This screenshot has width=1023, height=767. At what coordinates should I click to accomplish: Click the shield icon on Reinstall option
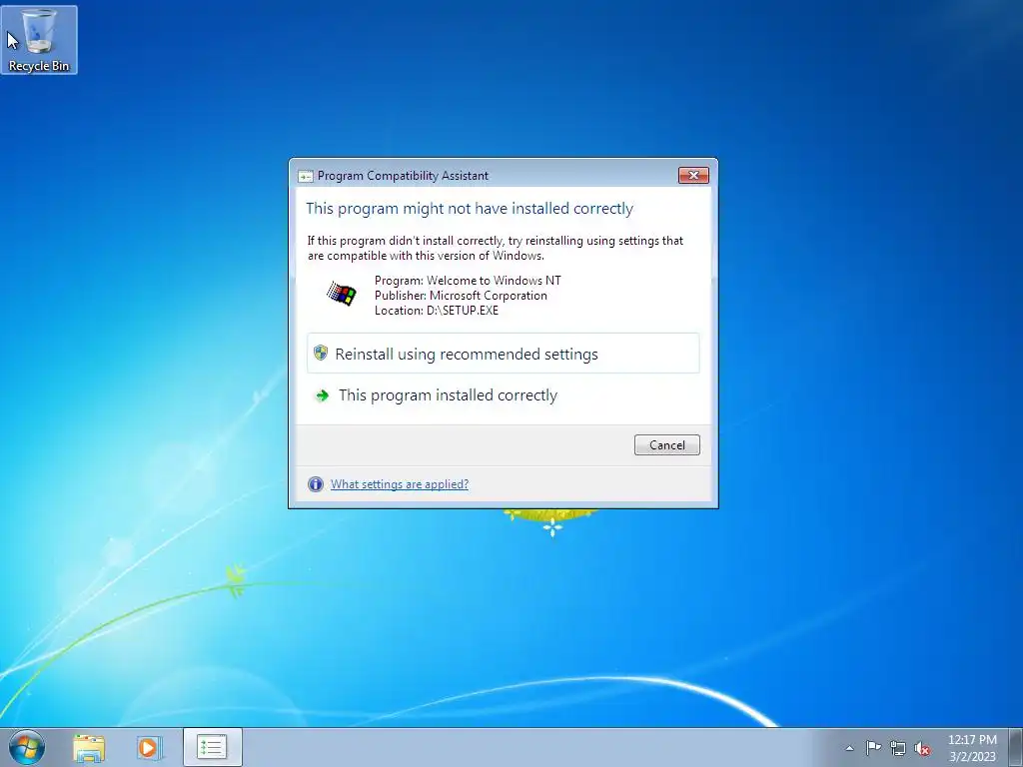[321, 353]
